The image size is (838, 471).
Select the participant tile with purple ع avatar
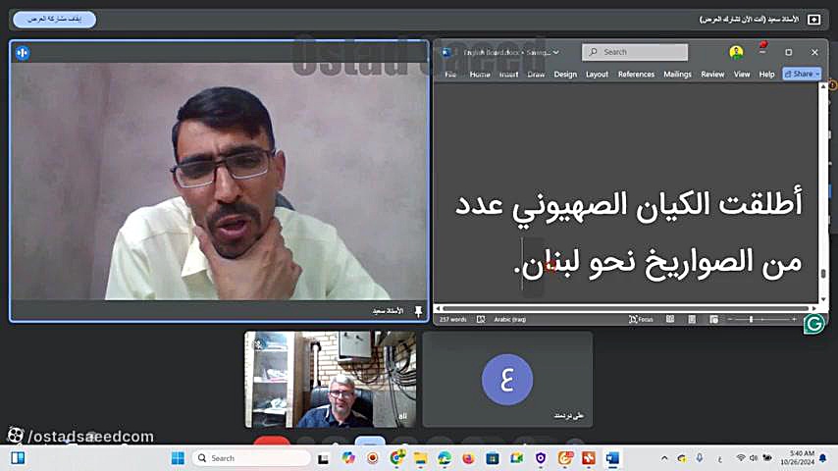point(507,380)
